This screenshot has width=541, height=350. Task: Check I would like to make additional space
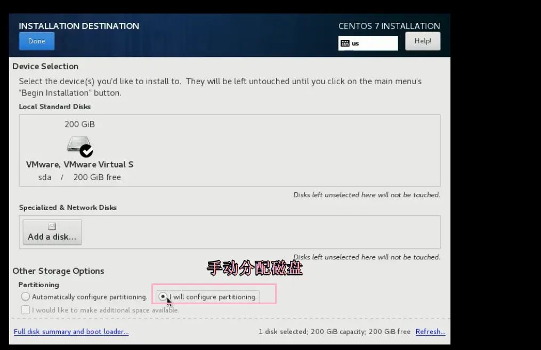tap(25, 310)
